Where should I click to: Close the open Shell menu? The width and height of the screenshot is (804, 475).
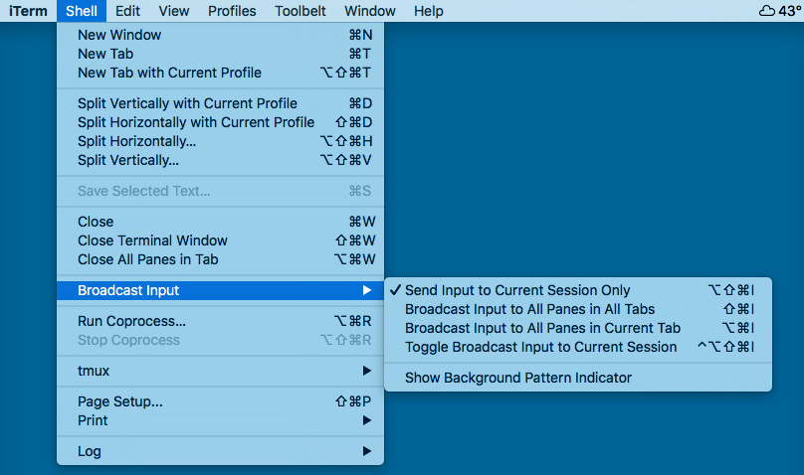82,11
